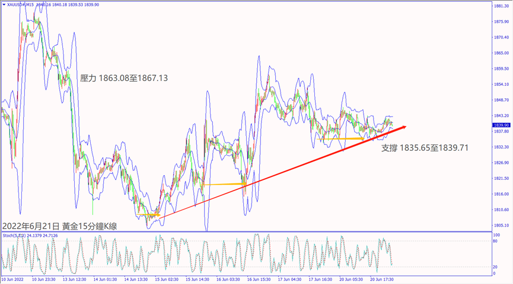Click the 1859.70 price axis label

[501, 69]
